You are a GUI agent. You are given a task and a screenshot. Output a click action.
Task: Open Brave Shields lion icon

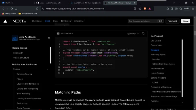pyautogui.click(x=145, y=9)
